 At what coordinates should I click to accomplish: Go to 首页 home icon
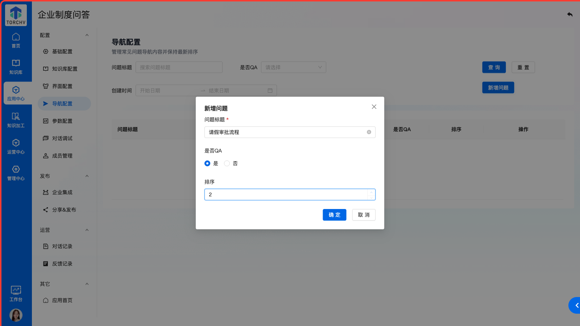pos(16,40)
